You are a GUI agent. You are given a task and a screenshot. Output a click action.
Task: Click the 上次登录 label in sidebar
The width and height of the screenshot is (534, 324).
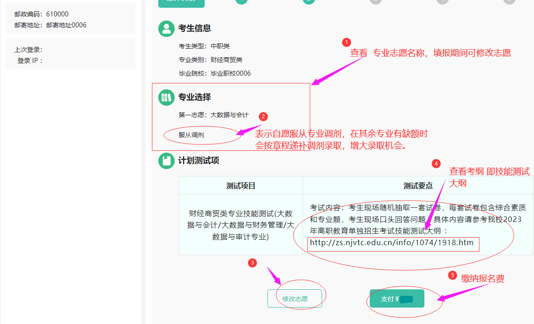pos(28,50)
